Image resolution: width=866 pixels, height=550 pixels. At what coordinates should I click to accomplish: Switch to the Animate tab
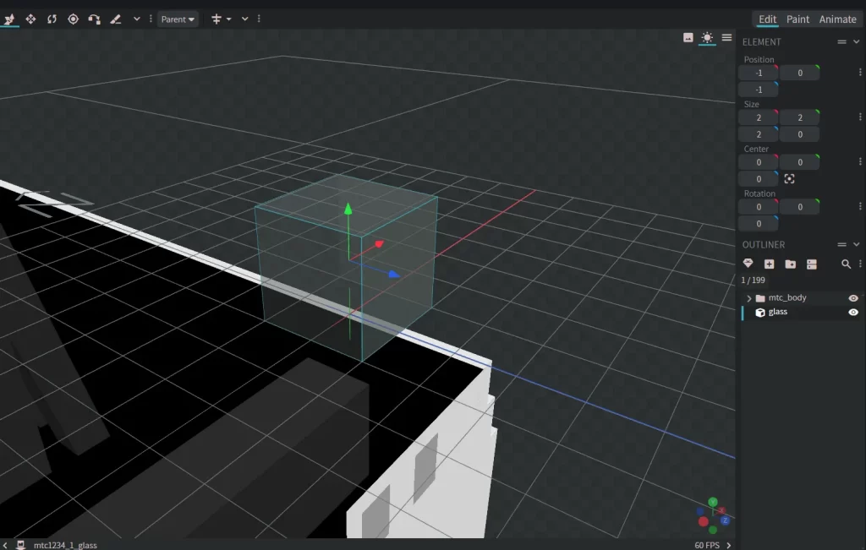[837, 19]
